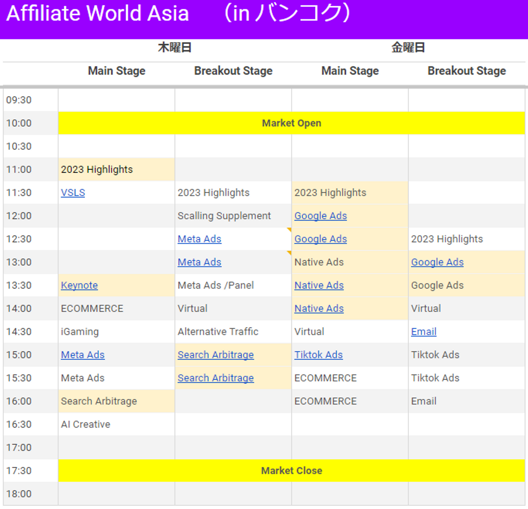Image resolution: width=528 pixels, height=509 pixels.
Task: Click the Email link at 14:30
Action: point(423,332)
